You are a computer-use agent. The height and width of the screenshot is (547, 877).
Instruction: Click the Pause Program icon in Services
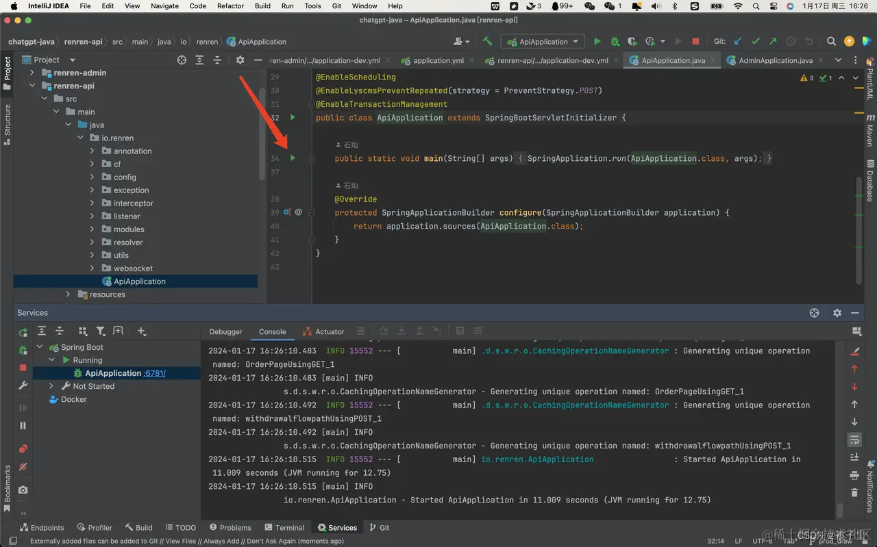(x=23, y=426)
